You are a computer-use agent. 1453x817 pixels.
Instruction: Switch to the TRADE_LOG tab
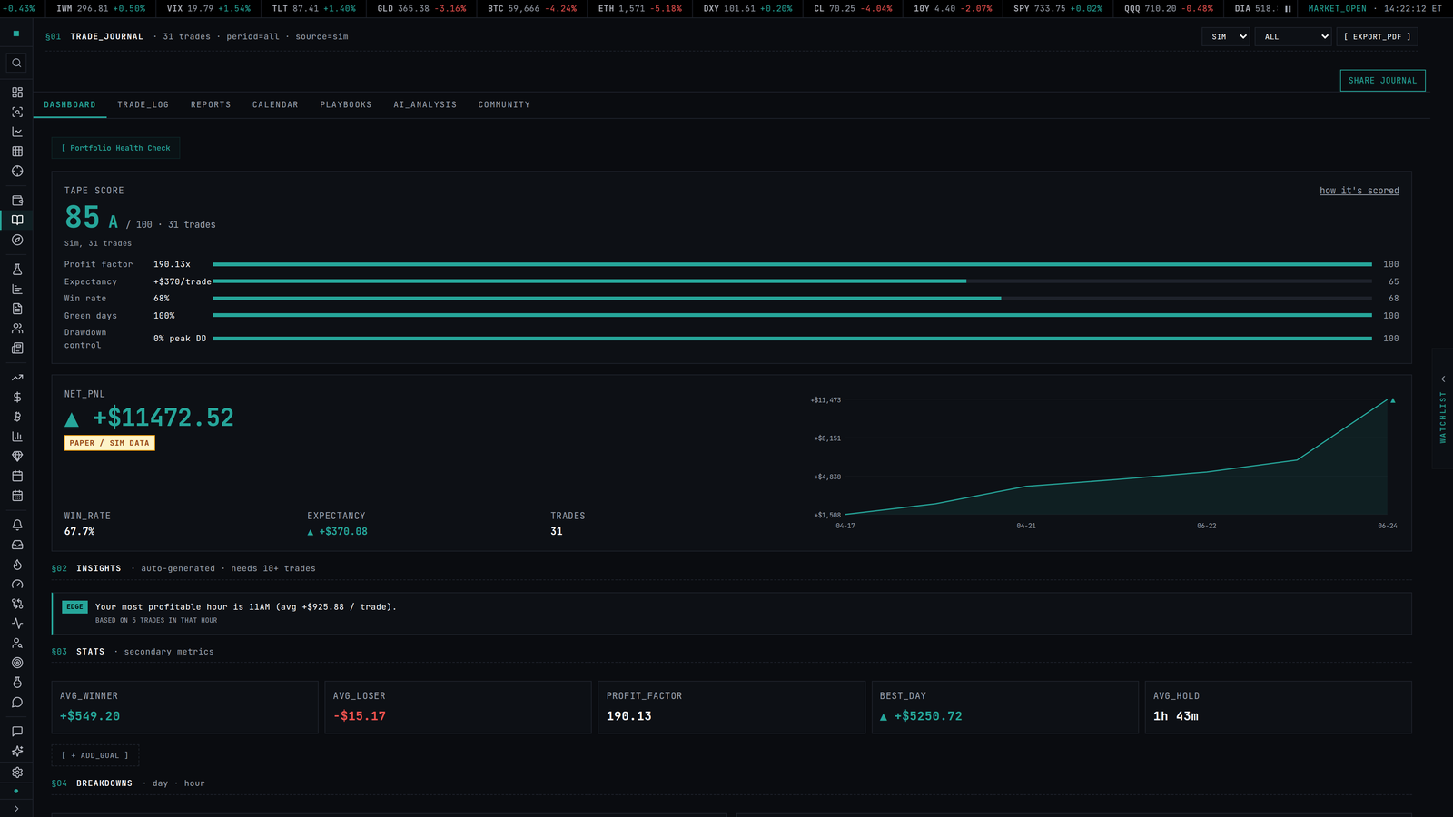[x=143, y=105]
